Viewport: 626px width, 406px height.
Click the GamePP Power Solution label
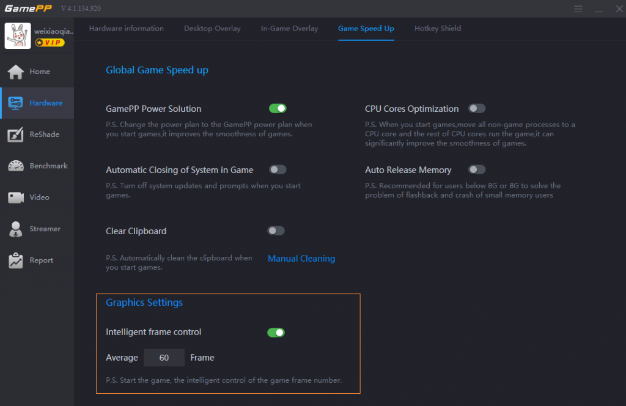153,109
